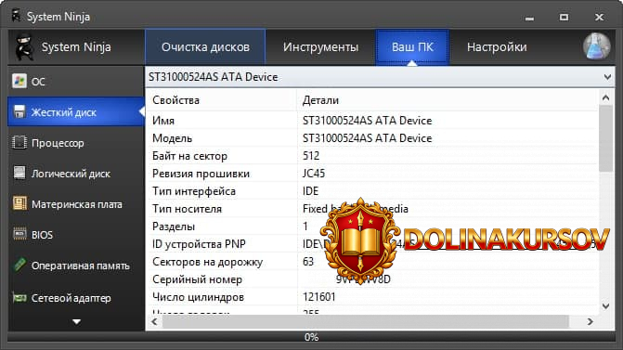Click the 0% progress bar at the bottom
Screen dimensions: 623x350
click(x=312, y=337)
